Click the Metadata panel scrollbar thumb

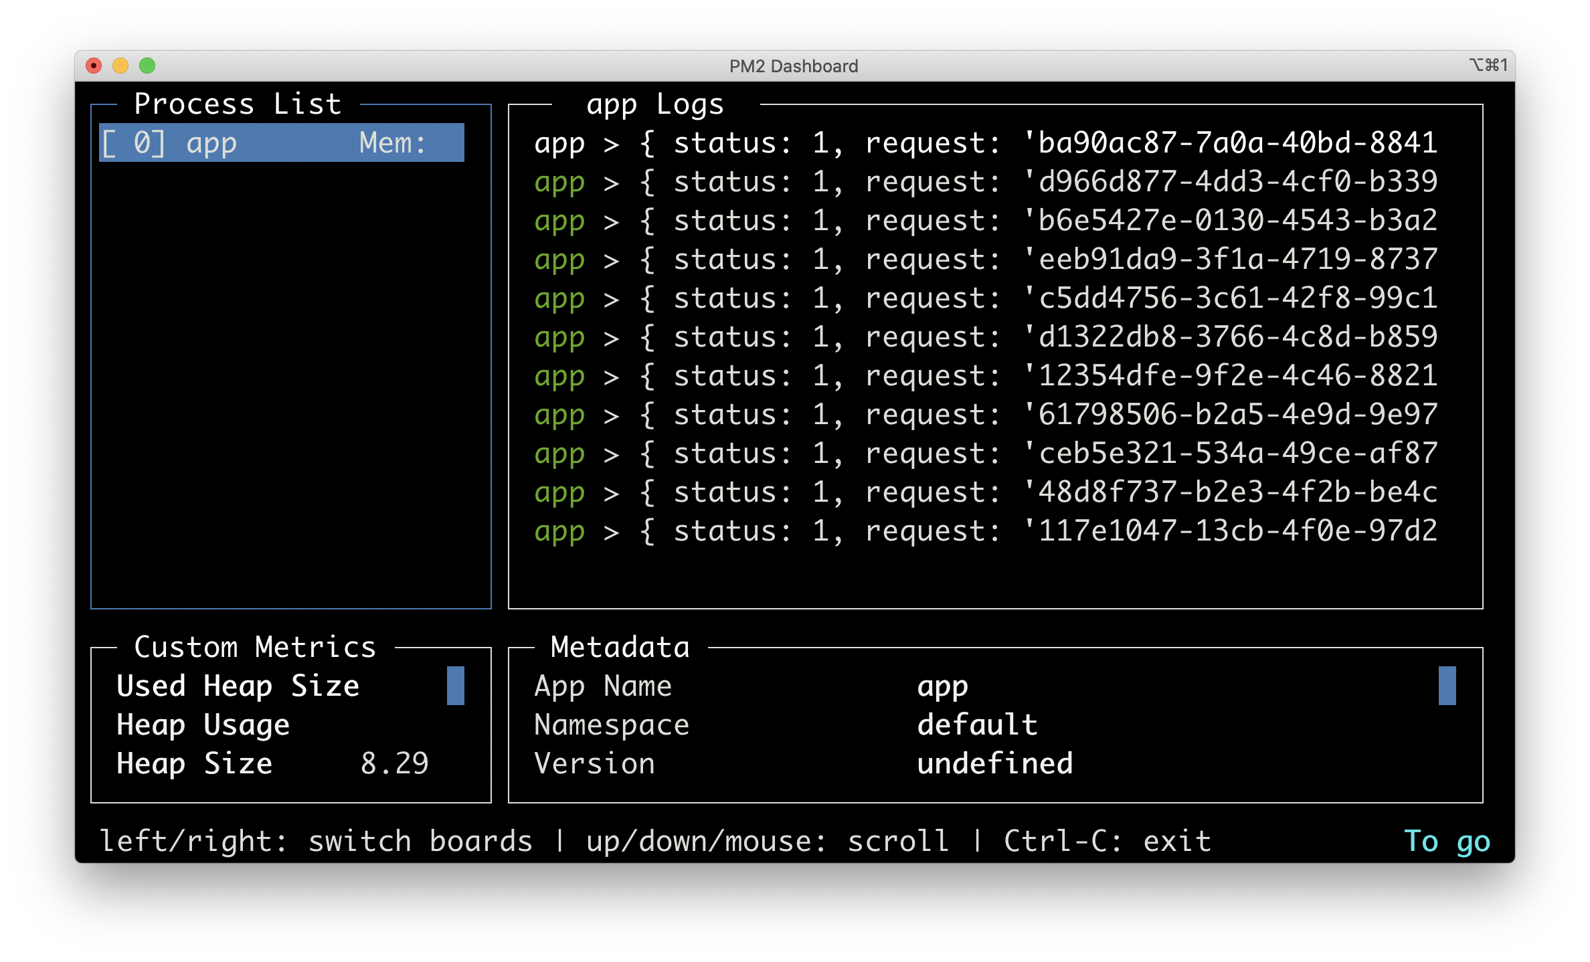tap(1447, 686)
